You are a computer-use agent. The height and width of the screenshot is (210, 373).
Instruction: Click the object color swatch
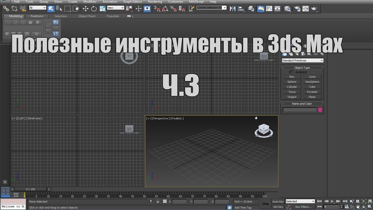[320, 110]
